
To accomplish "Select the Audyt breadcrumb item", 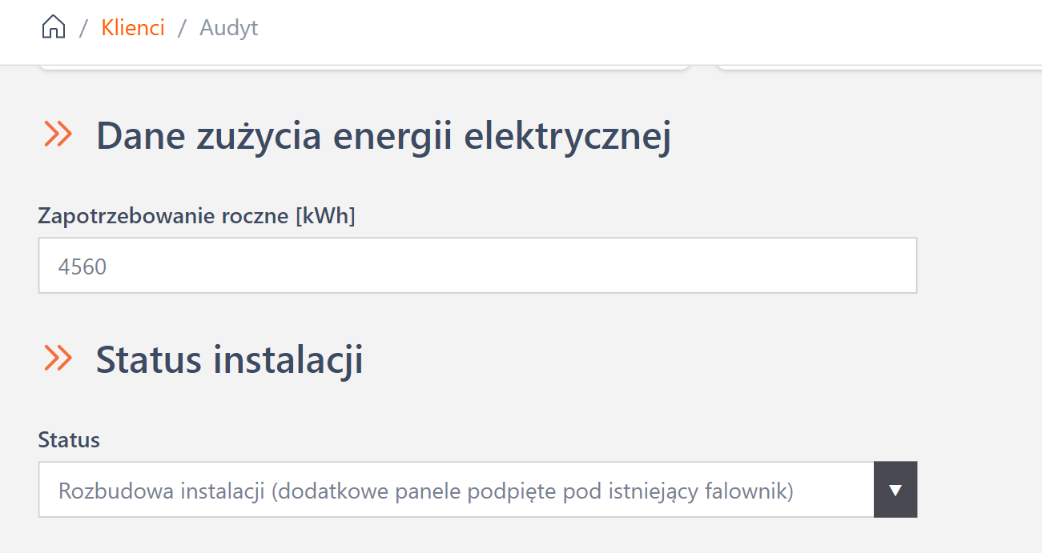I will point(229,28).
